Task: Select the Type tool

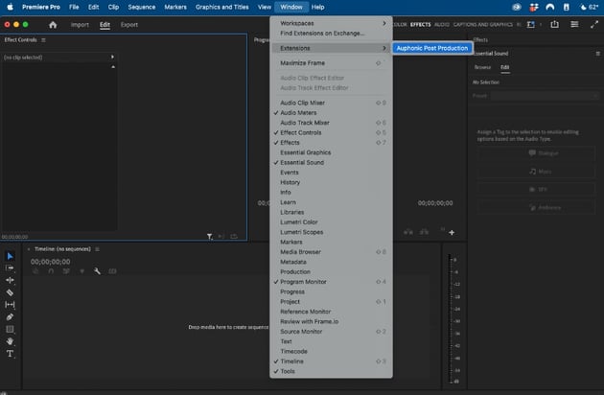Action: click(x=10, y=354)
